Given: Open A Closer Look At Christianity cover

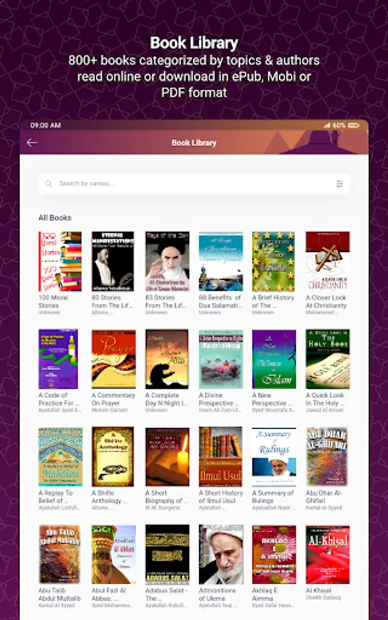Looking at the screenshot, I should [x=327, y=261].
